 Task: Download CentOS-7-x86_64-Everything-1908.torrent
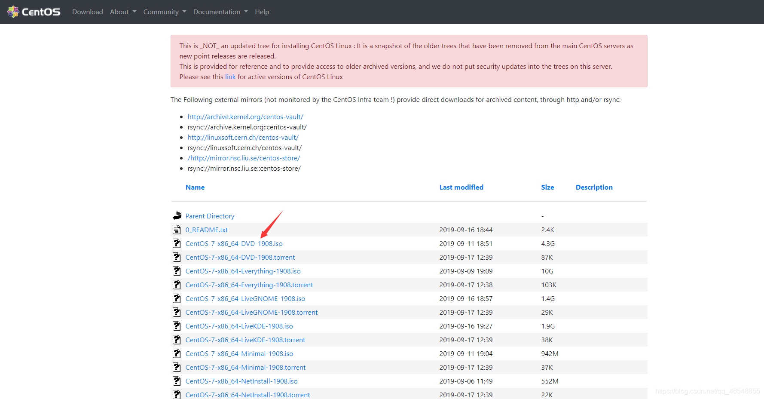click(x=249, y=285)
